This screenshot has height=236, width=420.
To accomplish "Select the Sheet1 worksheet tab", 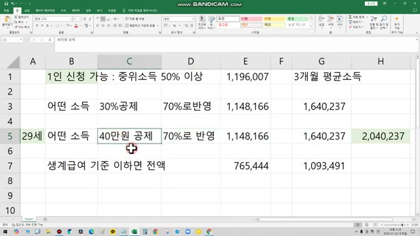I will point(29,219).
